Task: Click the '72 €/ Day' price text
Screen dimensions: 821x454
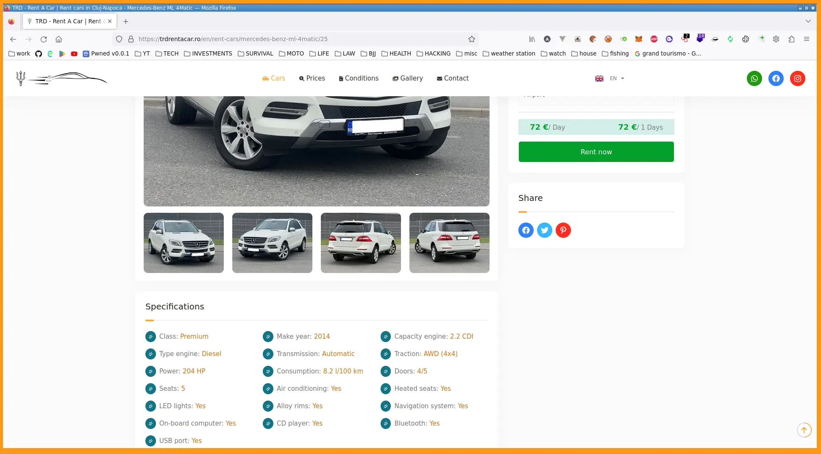Action: pos(547,127)
